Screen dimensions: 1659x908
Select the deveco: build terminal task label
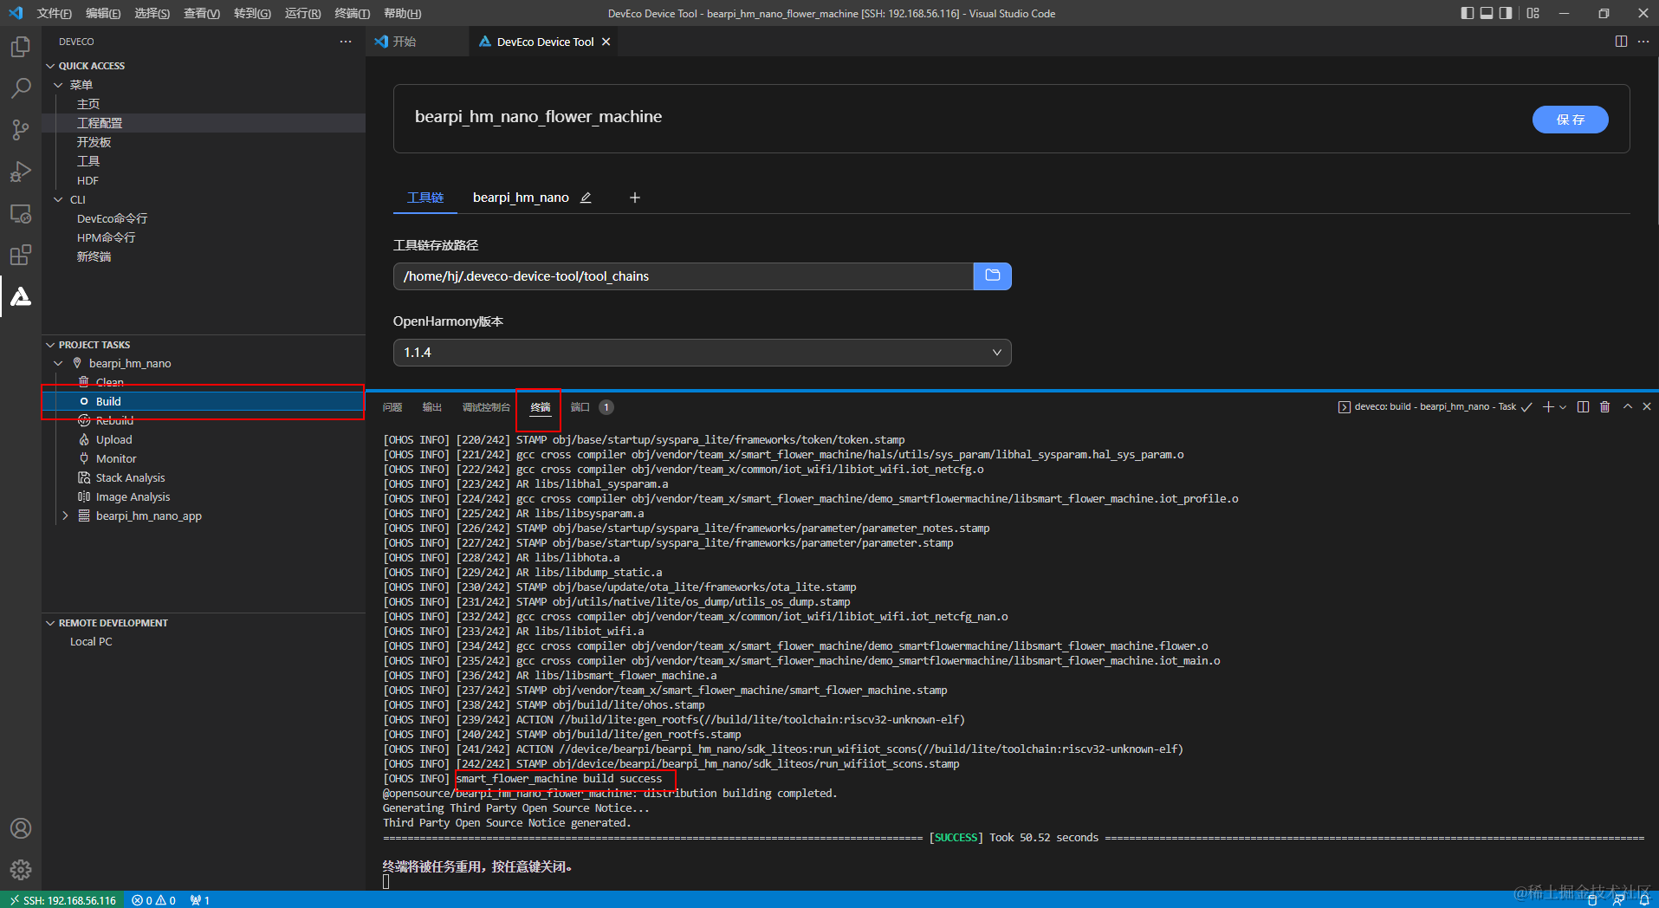1435,407
